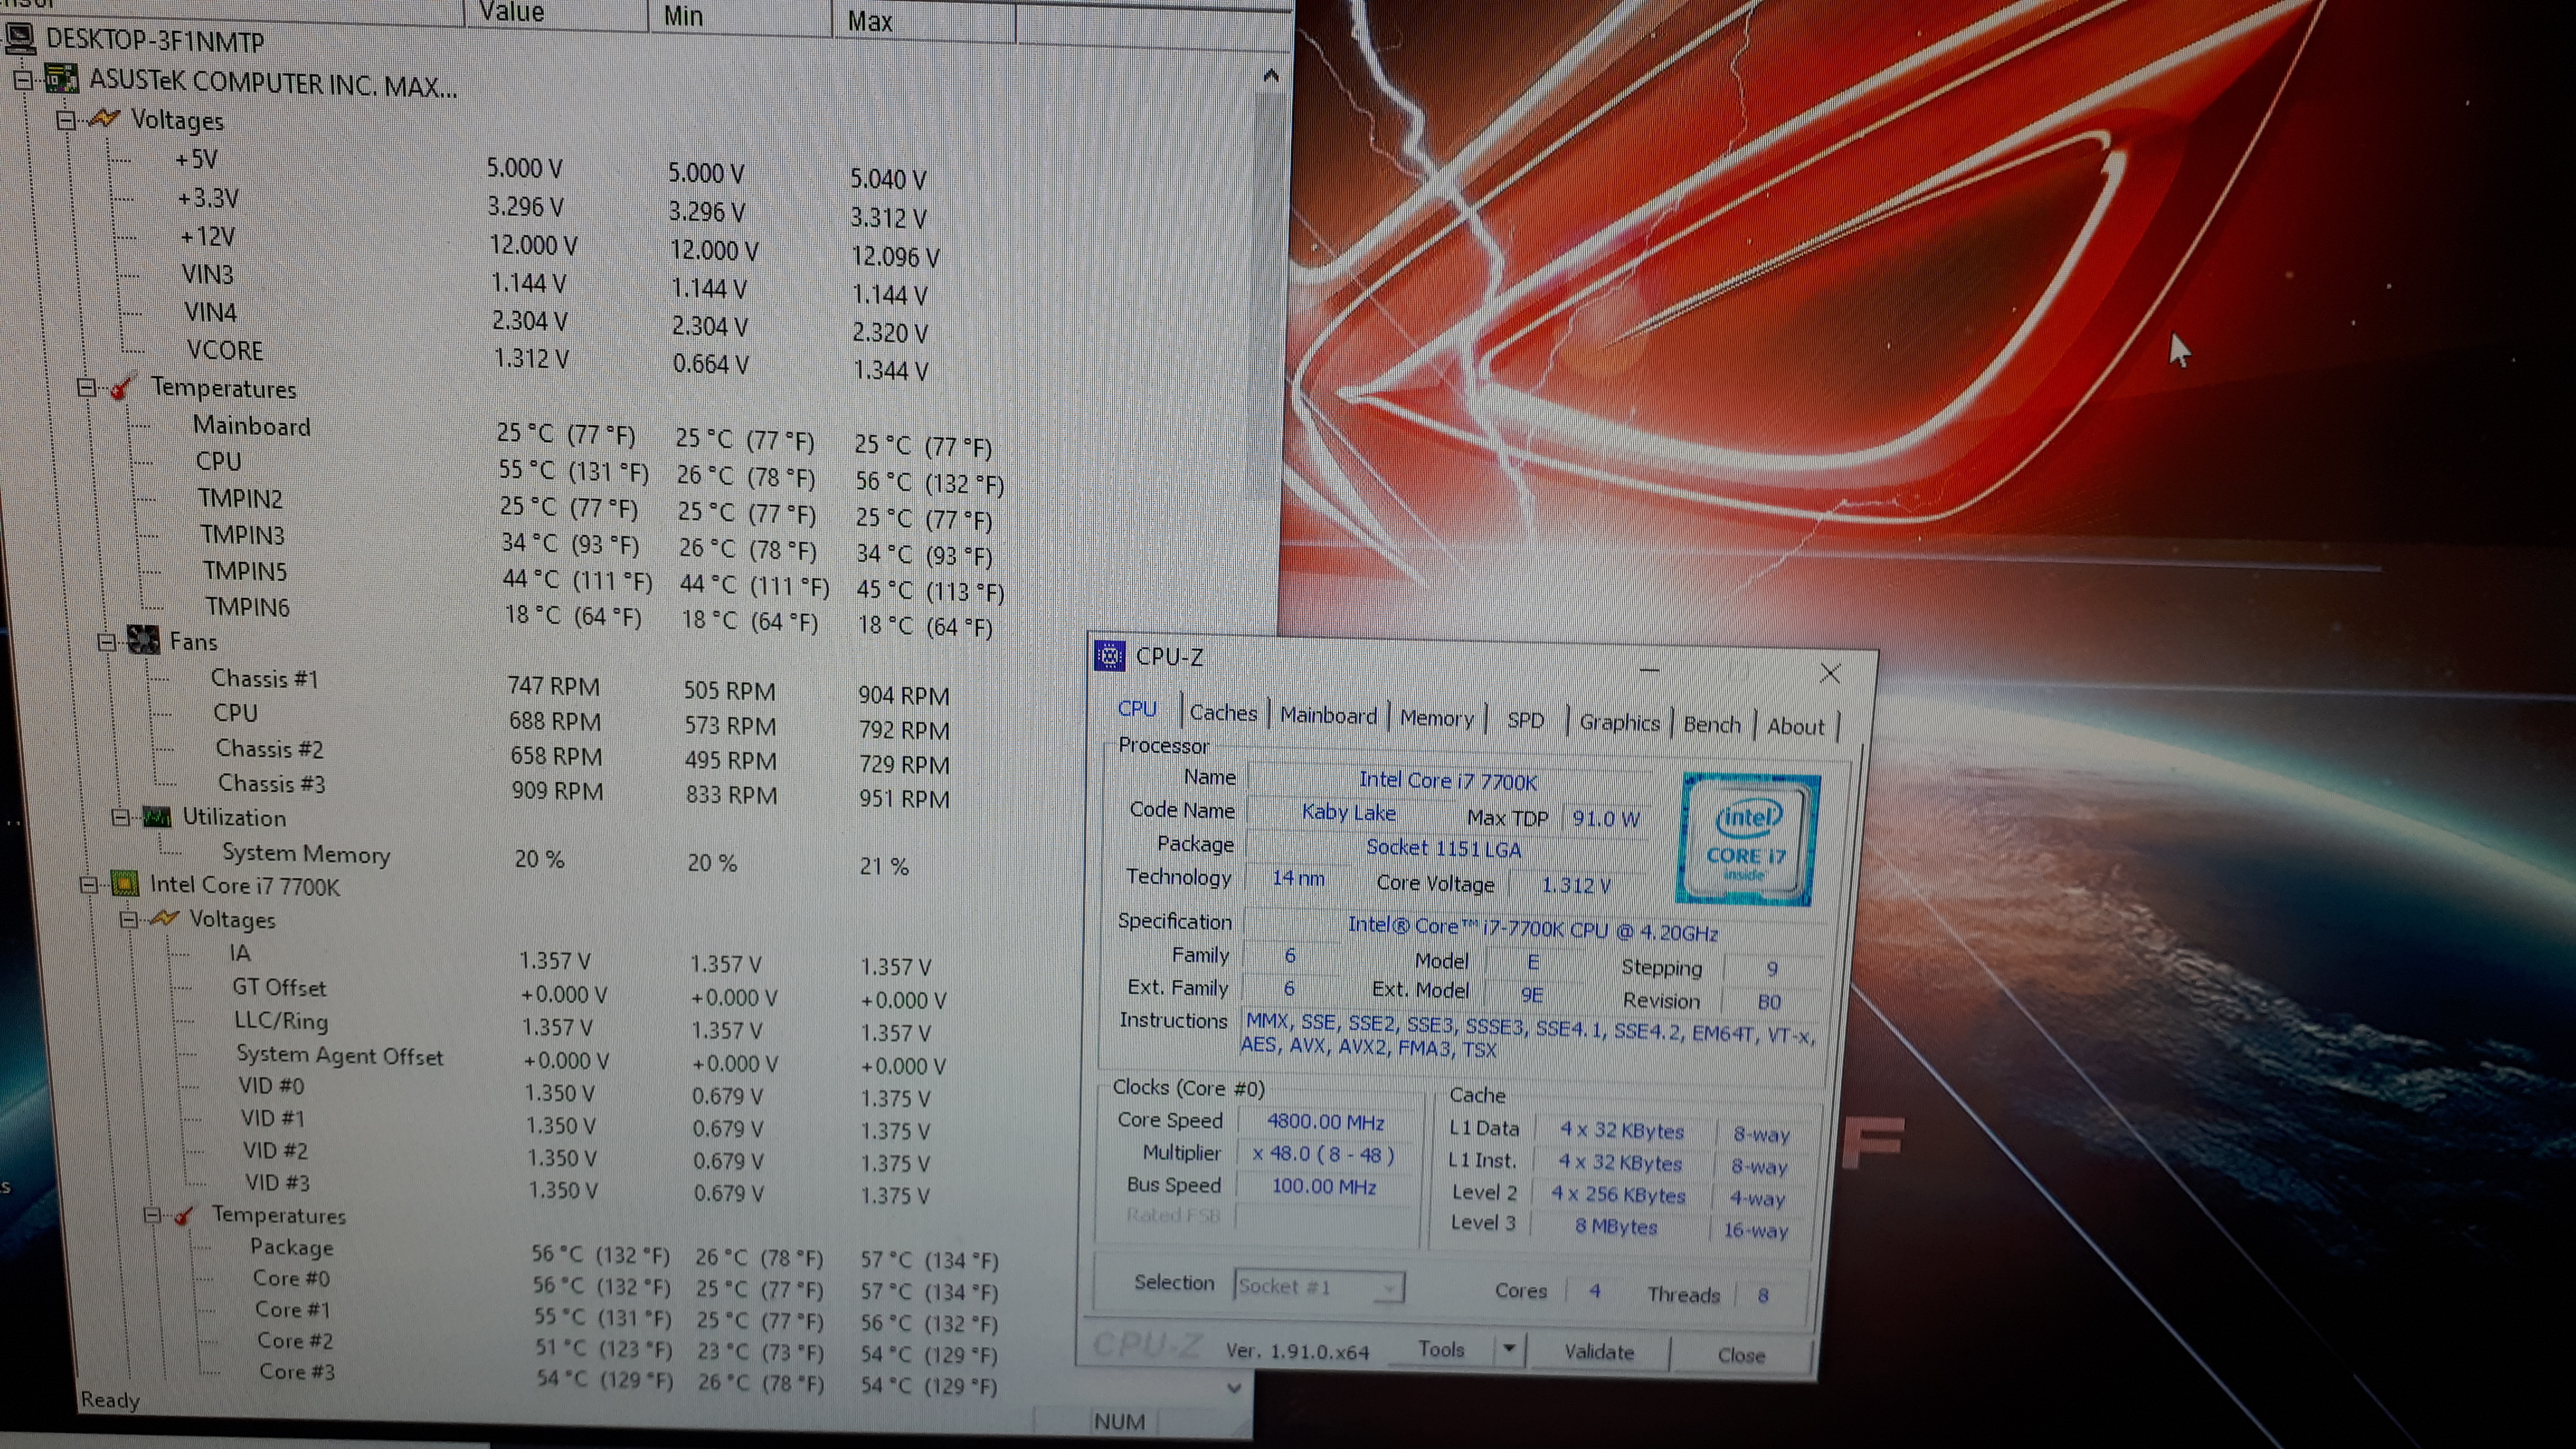The image size is (2576, 1449).
Task: Collapse the CPU Temperatures node
Action: pyautogui.click(x=152, y=1215)
